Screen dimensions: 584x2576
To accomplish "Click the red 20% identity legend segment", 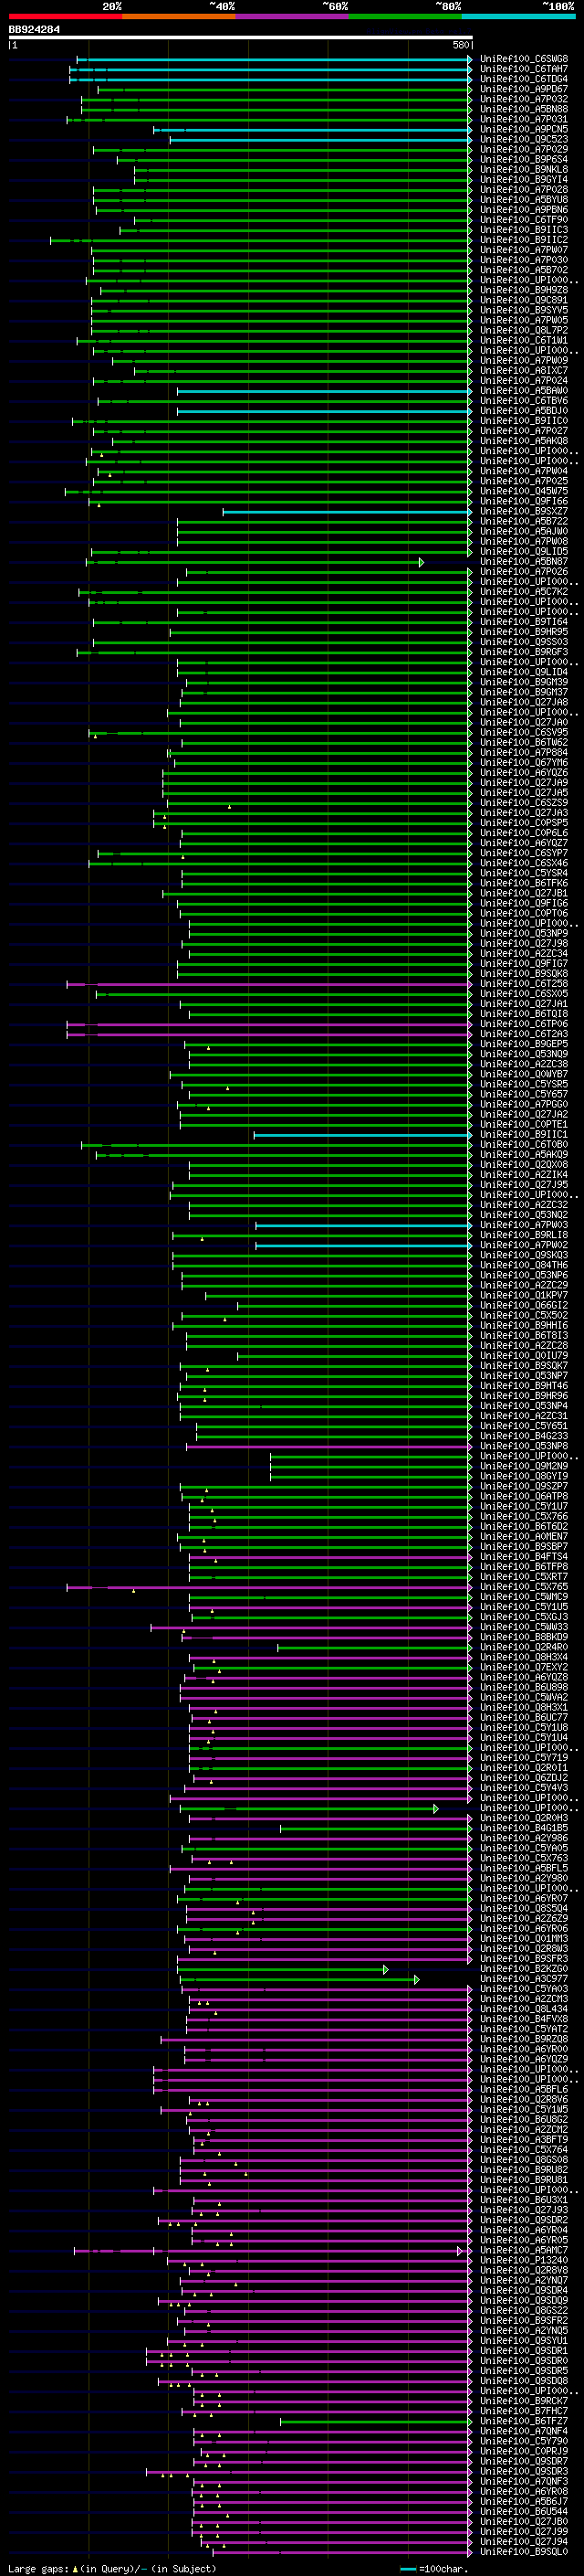I will (x=65, y=16).
